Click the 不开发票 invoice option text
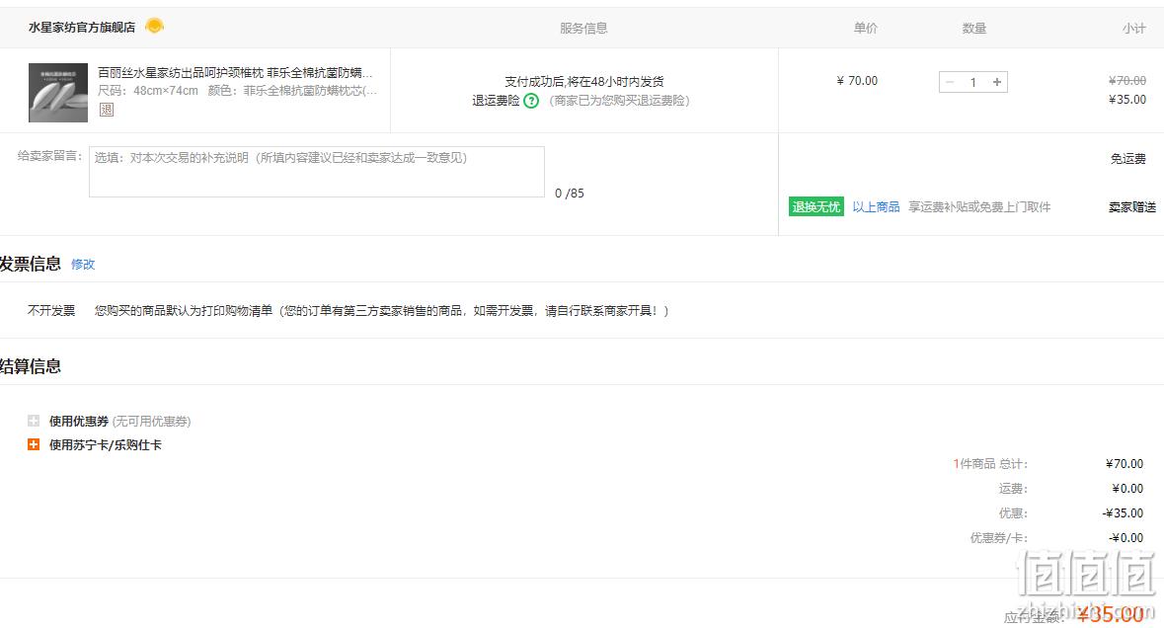1164x628 pixels. (51, 310)
